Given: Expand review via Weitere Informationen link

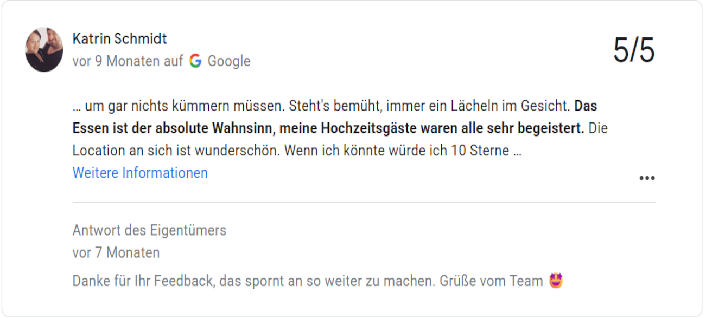Looking at the screenshot, I should pyautogui.click(x=140, y=173).
